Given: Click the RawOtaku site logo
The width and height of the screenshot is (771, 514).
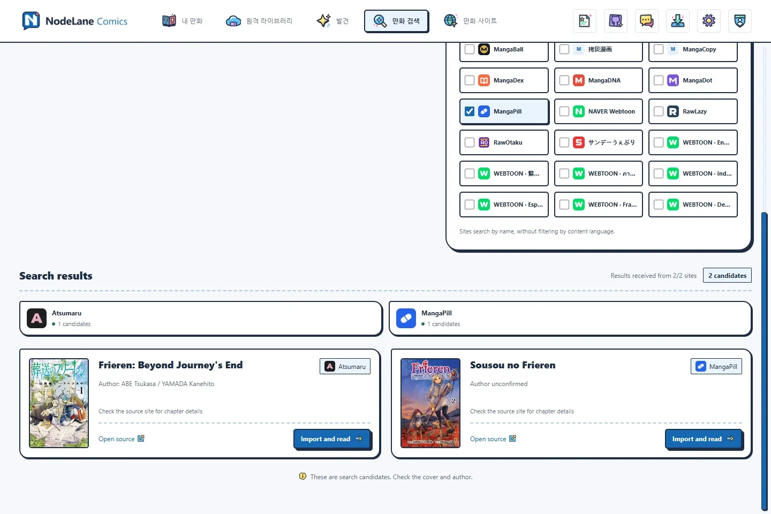Looking at the screenshot, I should (x=484, y=142).
